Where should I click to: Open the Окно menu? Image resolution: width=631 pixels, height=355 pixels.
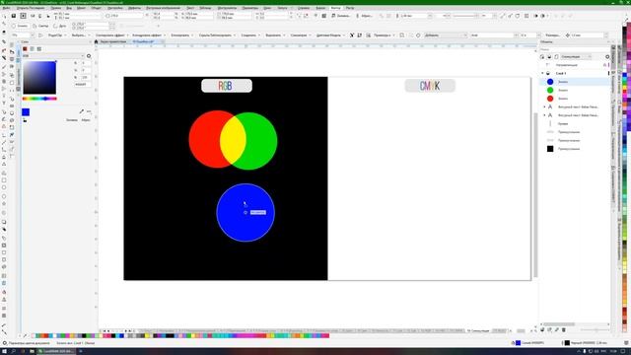click(267, 8)
